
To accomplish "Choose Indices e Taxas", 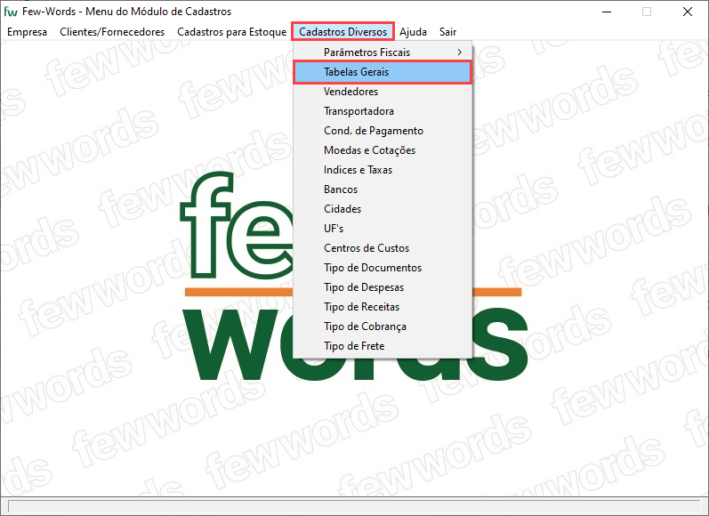I will click(x=383, y=170).
